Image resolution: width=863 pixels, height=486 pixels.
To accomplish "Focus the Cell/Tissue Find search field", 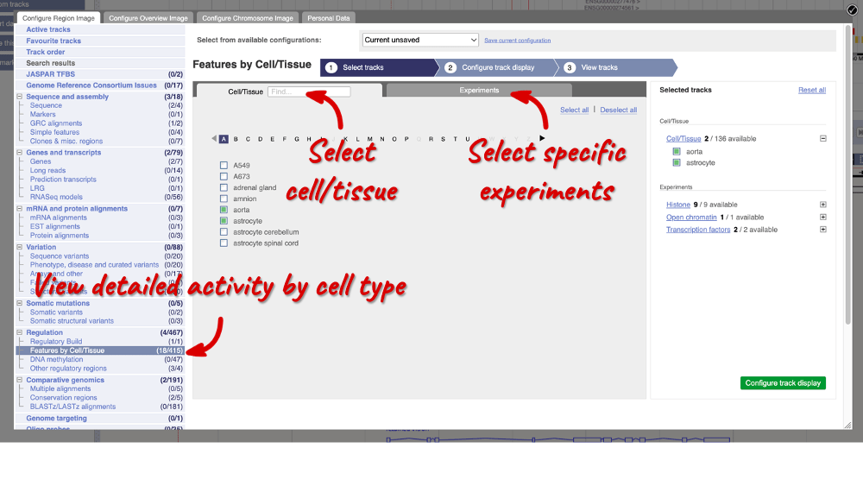I will coord(309,92).
